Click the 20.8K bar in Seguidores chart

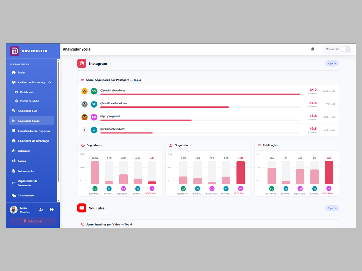click(95, 173)
